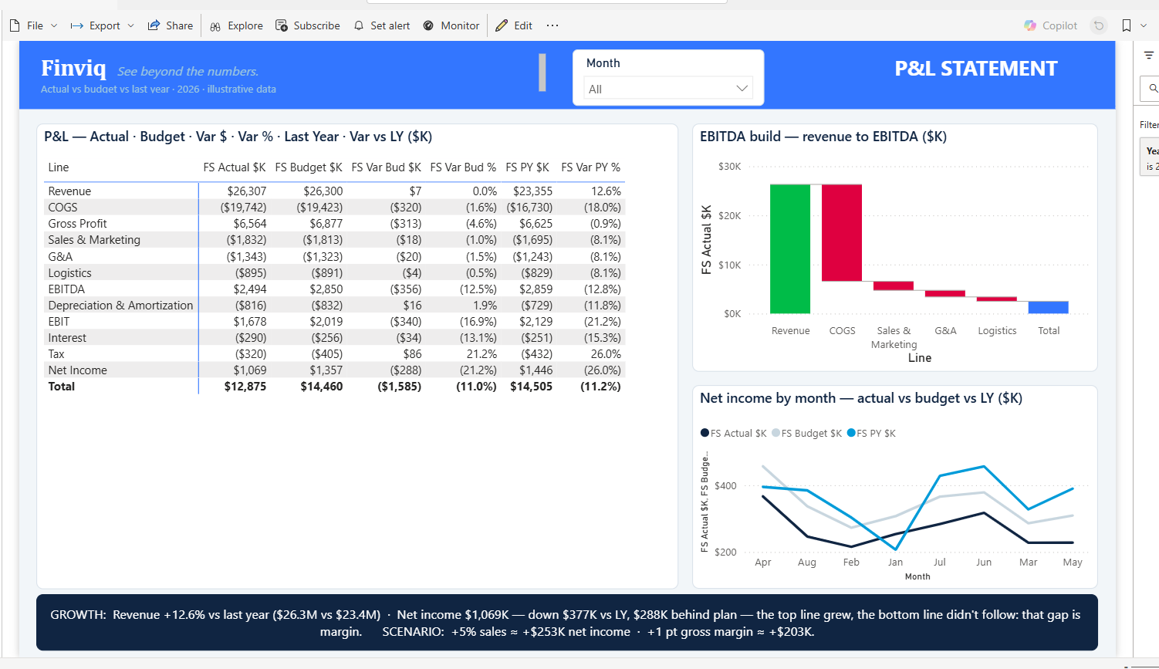1159x669 pixels.
Task: Expand the Export menu chevron
Action: tap(130, 25)
